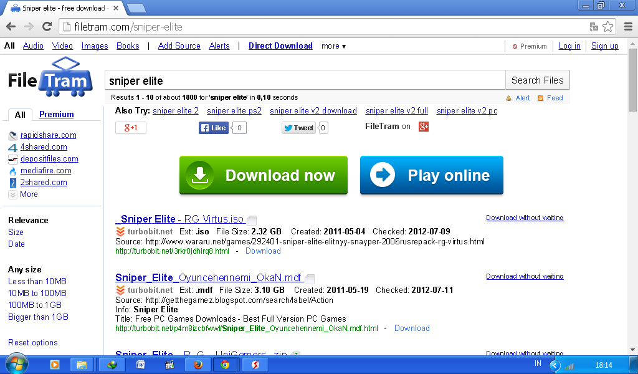Viewport: 638px width, 374px height.
Task: Click the FileTram logo
Action: (x=50, y=77)
